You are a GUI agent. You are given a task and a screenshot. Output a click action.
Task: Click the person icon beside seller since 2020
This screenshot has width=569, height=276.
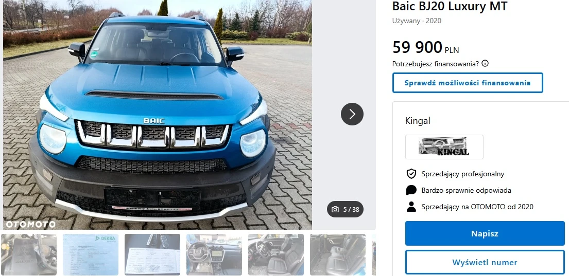coord(411,207)
